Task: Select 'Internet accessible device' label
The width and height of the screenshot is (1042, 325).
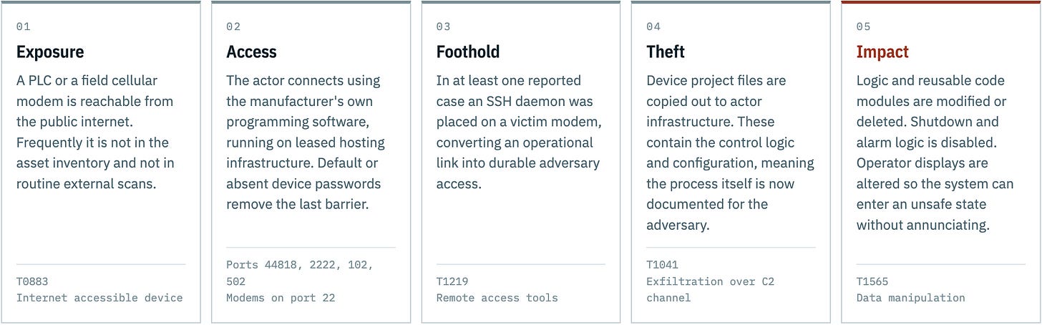Action: (99, 298)
